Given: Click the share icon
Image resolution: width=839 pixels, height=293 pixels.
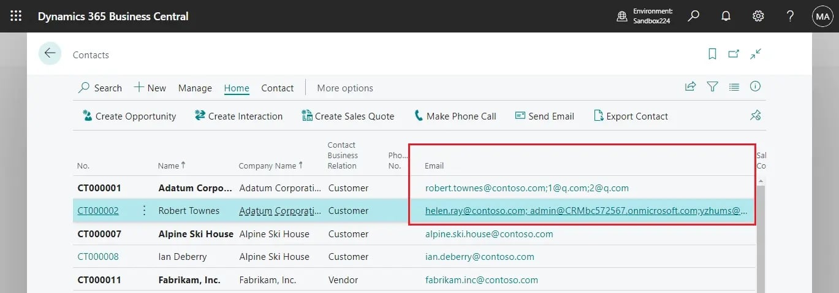Looking at the screenshot, I should pyautogui.click(x=691, y=87).
